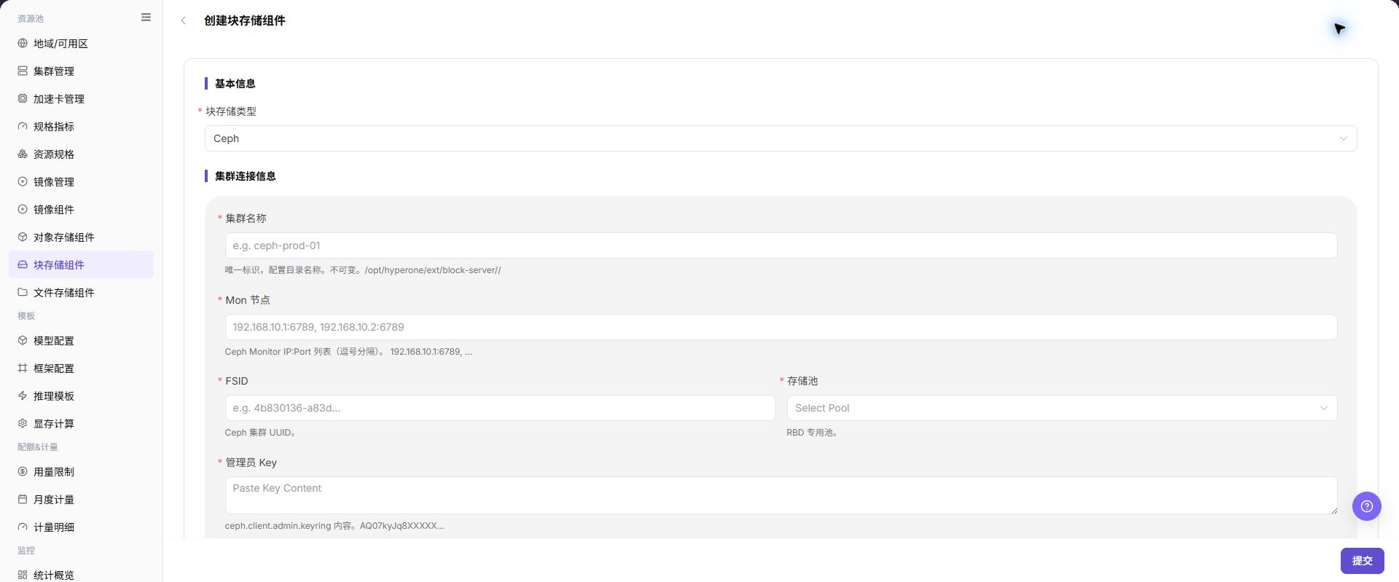Click the server icon beside 集群管理
Viewport: 1399px width, 582px height.
(x=23, y=71)
